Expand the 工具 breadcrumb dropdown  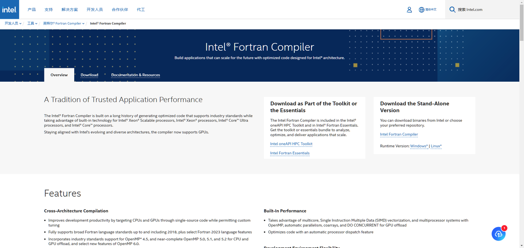coord(32,24)
